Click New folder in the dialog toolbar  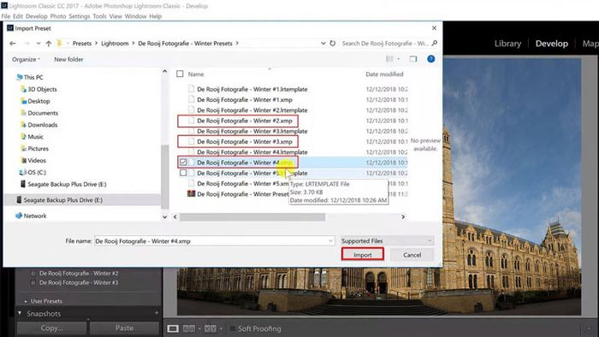click(x=68, y=60)
